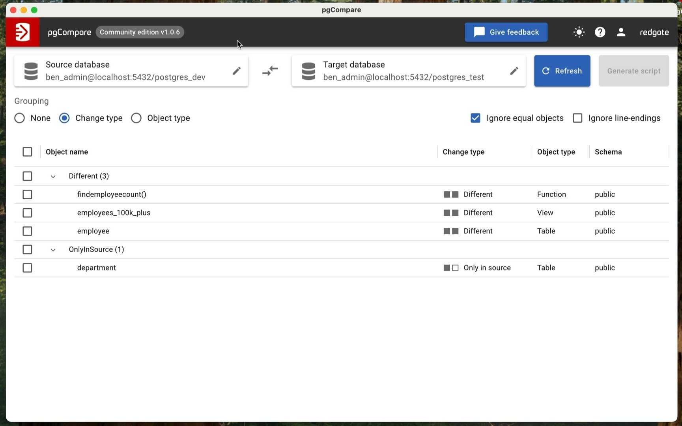Screen dimensions: 682x426
Task: Check the select-all header checkbox
Action: tap(27, 152)
